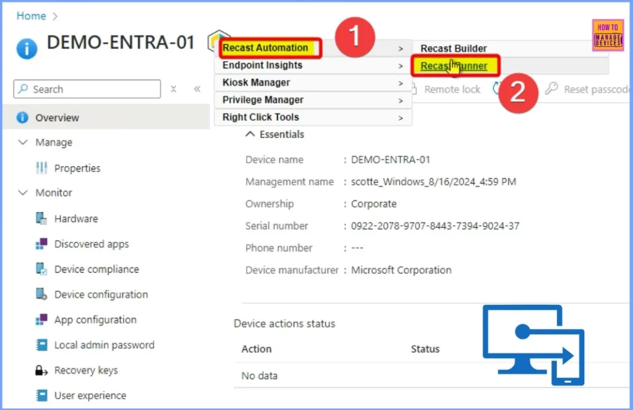
Task: Click the Device compliance icon
Action: 41,269
